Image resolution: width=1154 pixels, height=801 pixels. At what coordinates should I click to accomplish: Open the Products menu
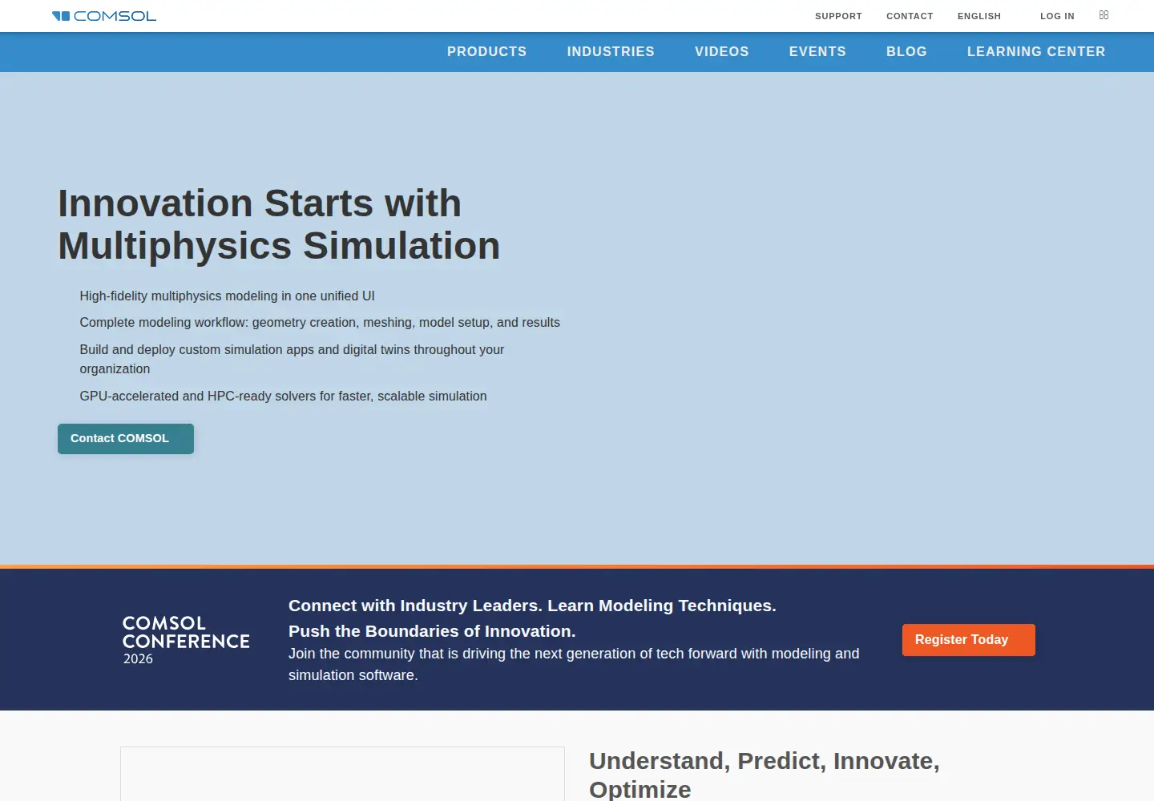[x=487, y=51]
